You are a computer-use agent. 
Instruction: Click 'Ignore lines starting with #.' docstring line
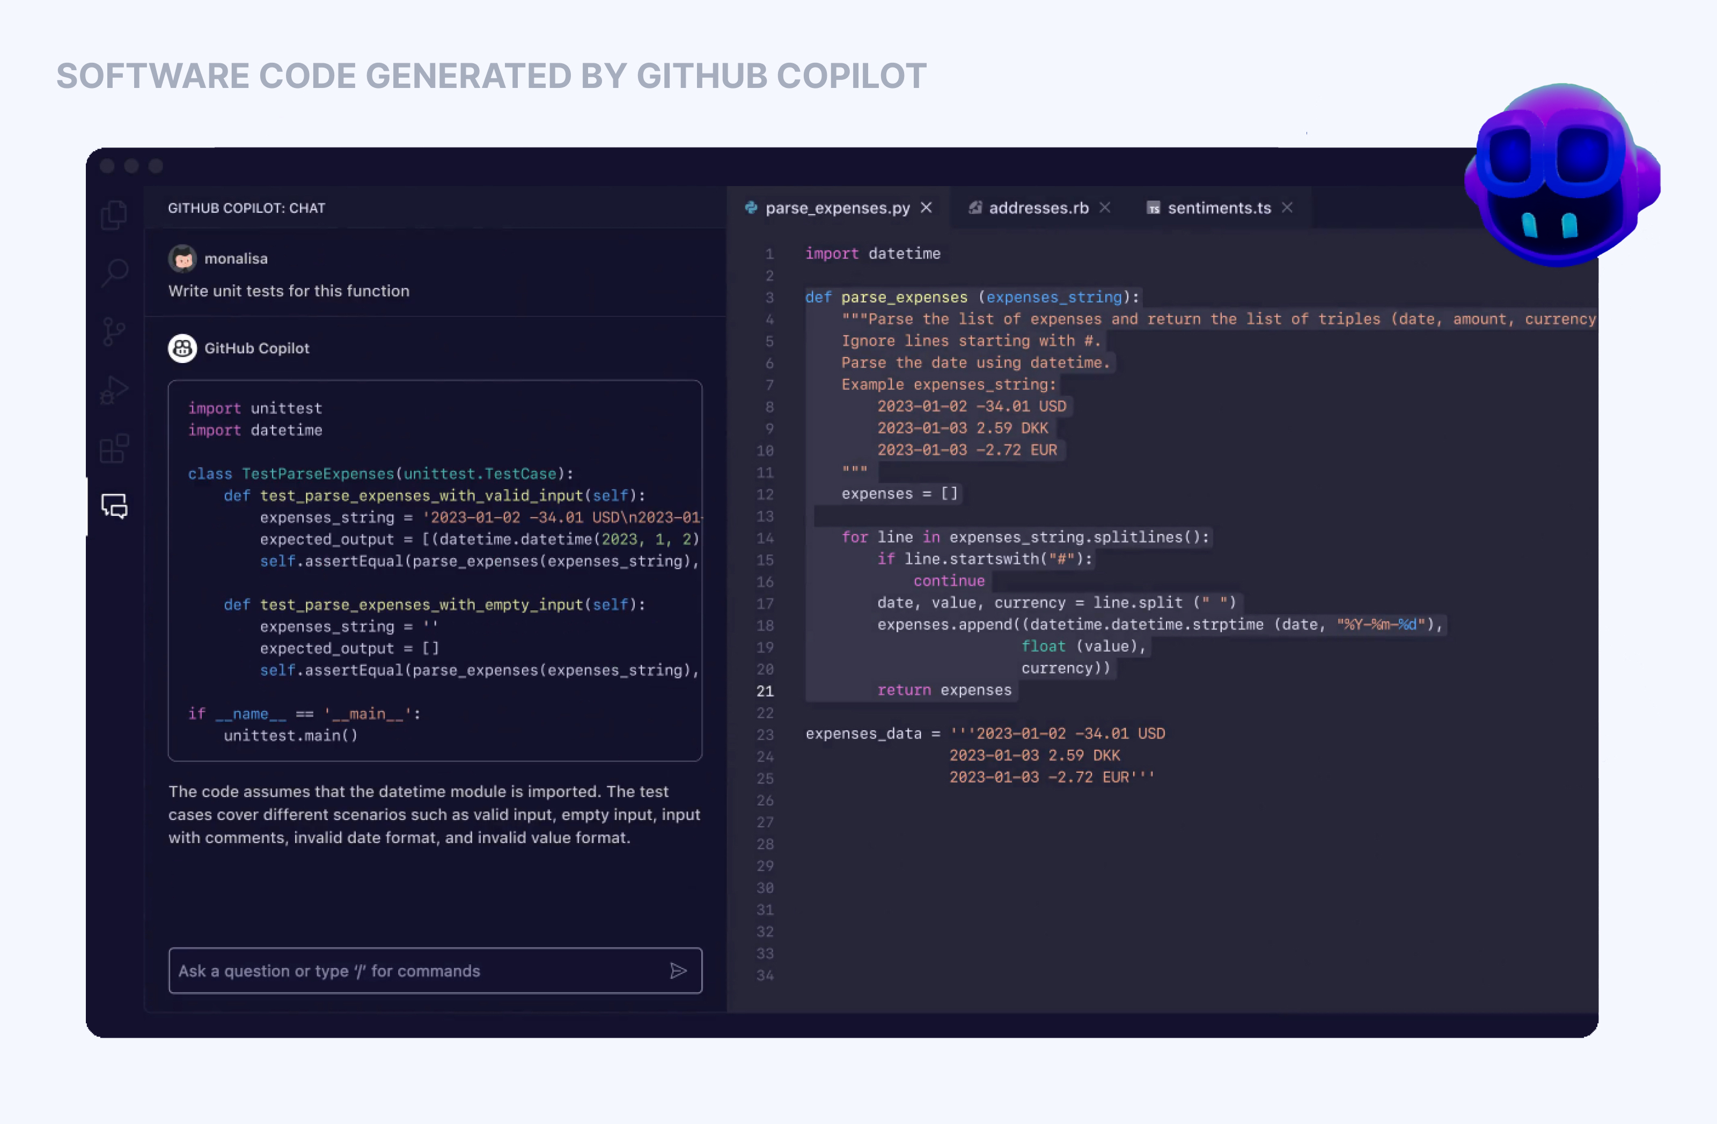click(x=971, y=341)
